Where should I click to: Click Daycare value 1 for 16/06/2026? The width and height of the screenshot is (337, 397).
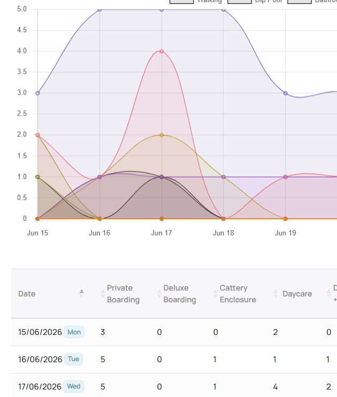[275, 359]
